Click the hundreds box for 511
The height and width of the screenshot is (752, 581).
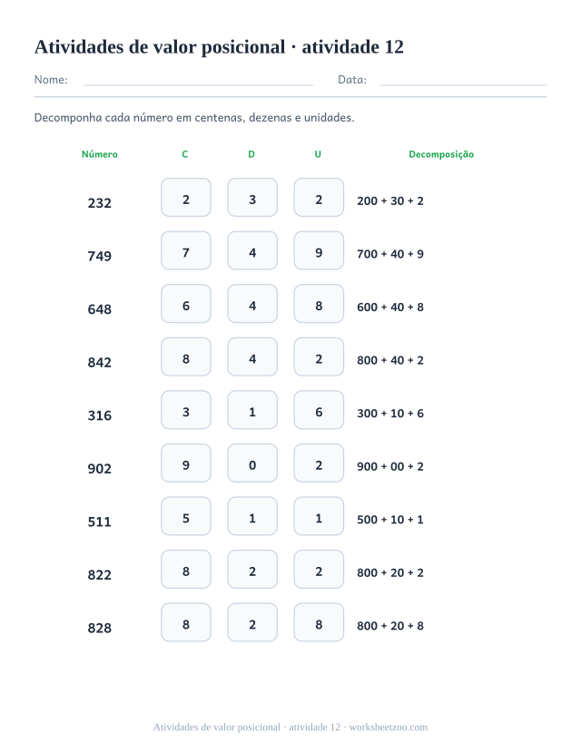tap(186, 516)
